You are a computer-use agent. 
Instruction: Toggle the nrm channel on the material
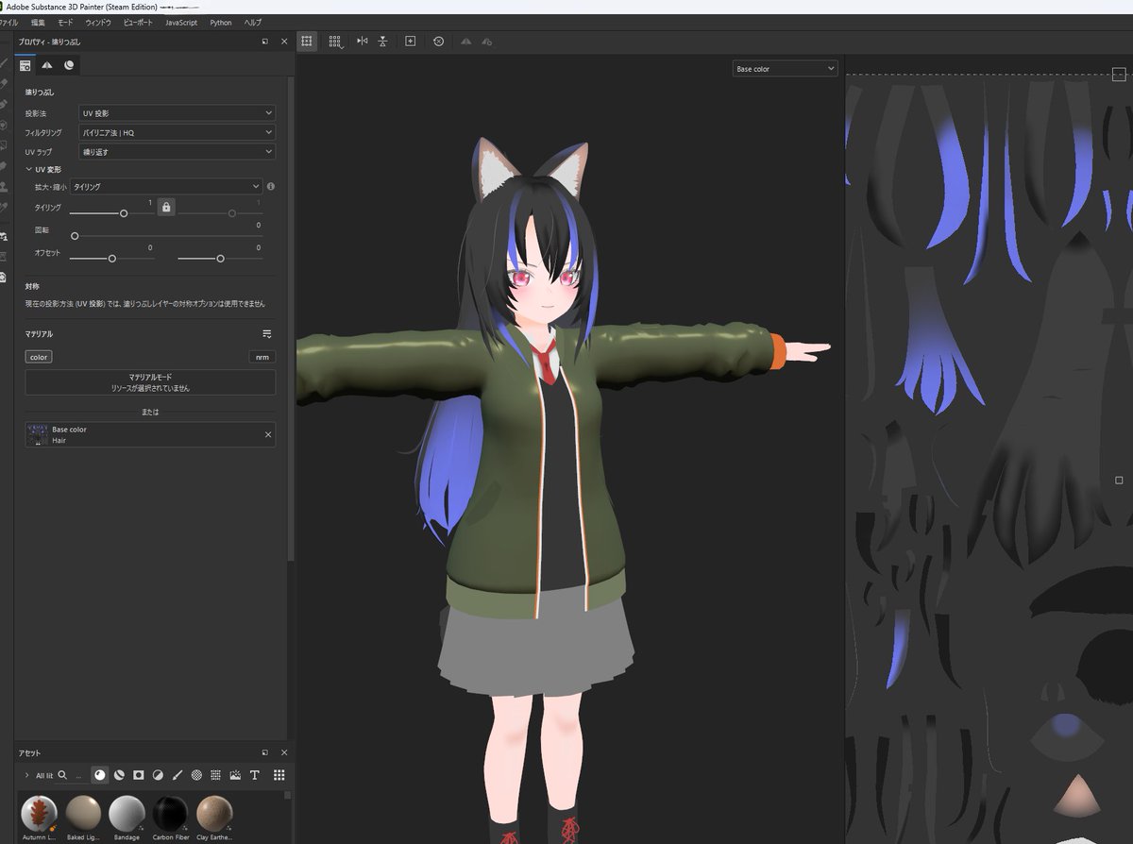(x=262, y=357)
